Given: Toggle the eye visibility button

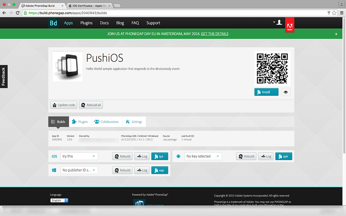Looking at the screenshot, I should pos(285,92).
